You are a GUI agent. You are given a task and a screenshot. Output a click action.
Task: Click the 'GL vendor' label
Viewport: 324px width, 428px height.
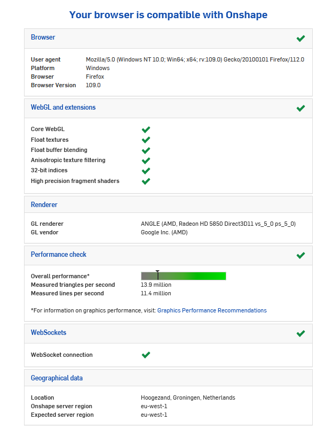pos(45,232)
